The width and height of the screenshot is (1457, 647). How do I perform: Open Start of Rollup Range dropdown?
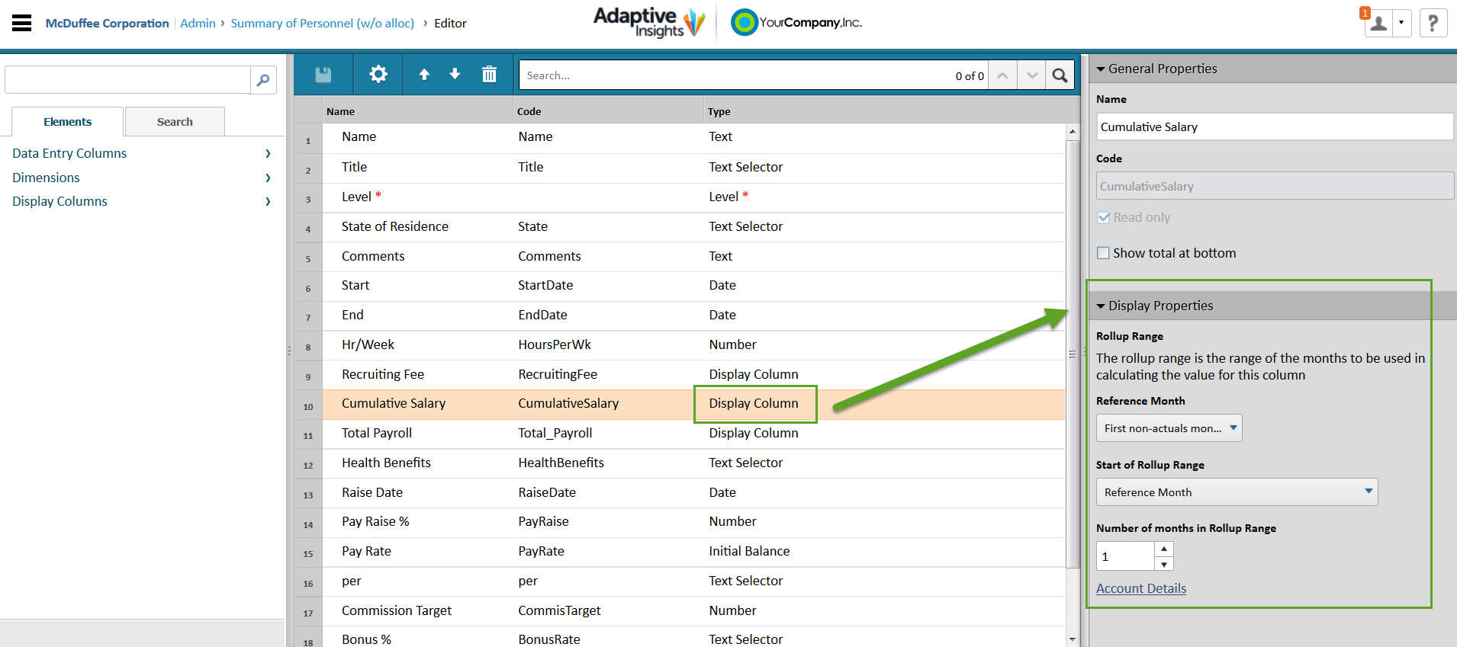(1237, 492)
